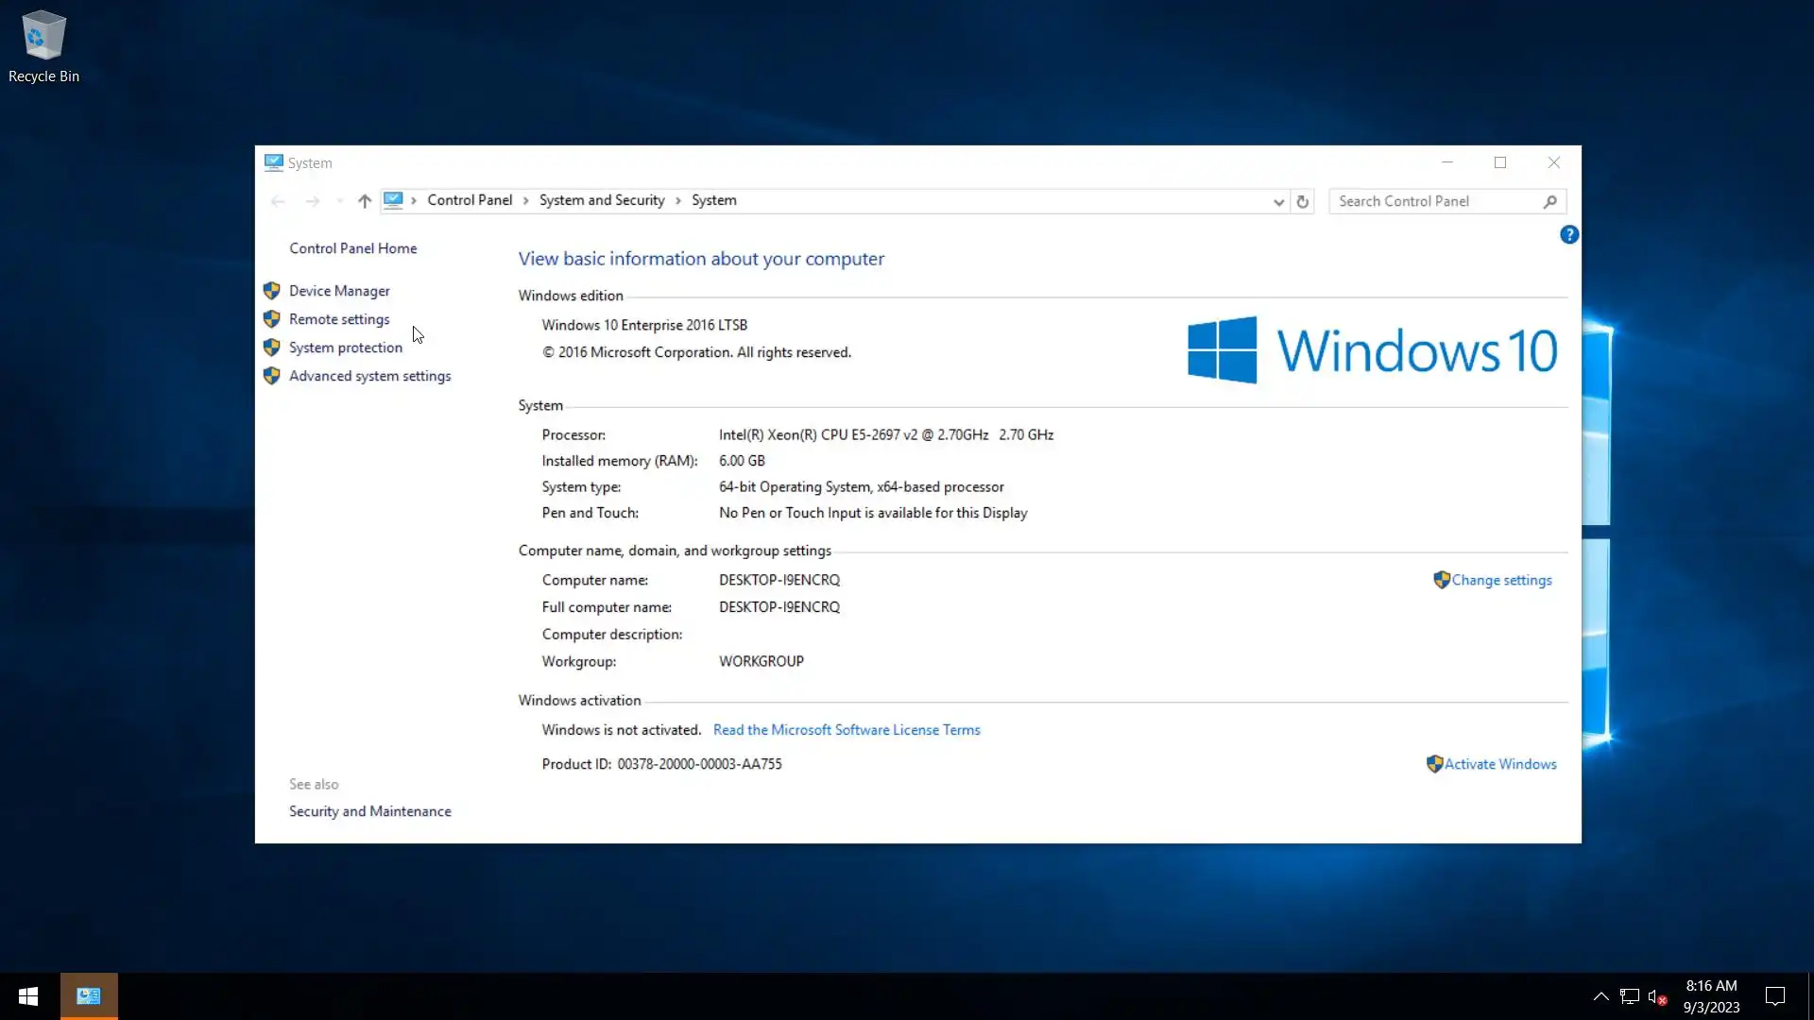Expand the chevron after Control Panel breadcrumb

point(526,201)
